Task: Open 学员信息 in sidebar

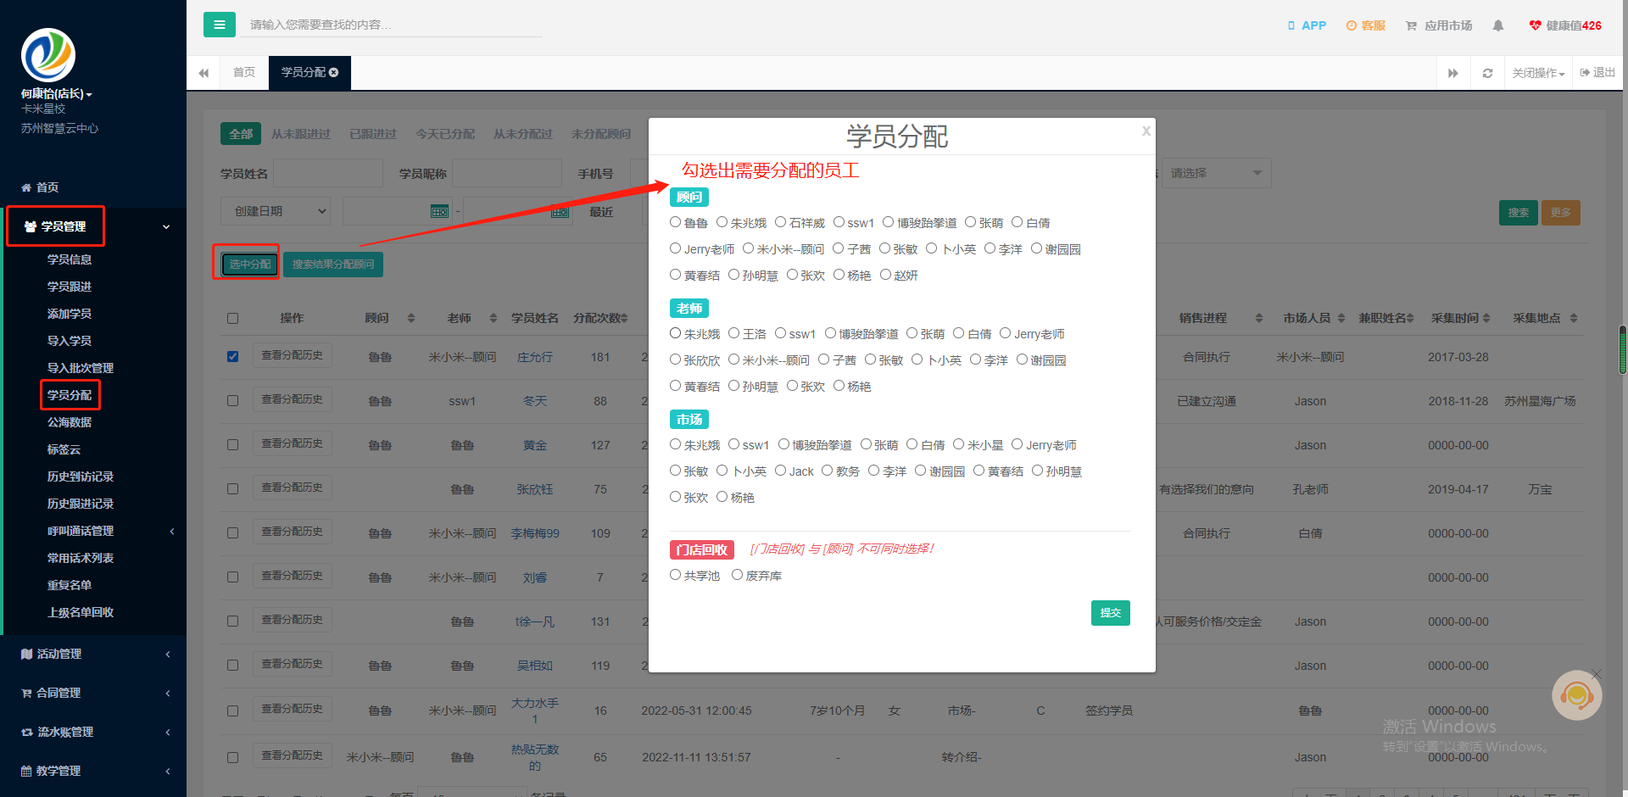Action: (x=70, y=259)
